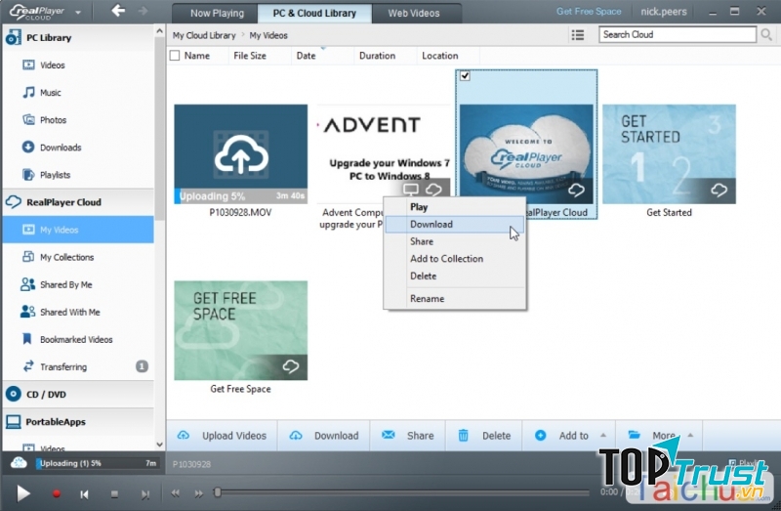
Task: Expand the PortableApps section
Action: tap(78, 422)
